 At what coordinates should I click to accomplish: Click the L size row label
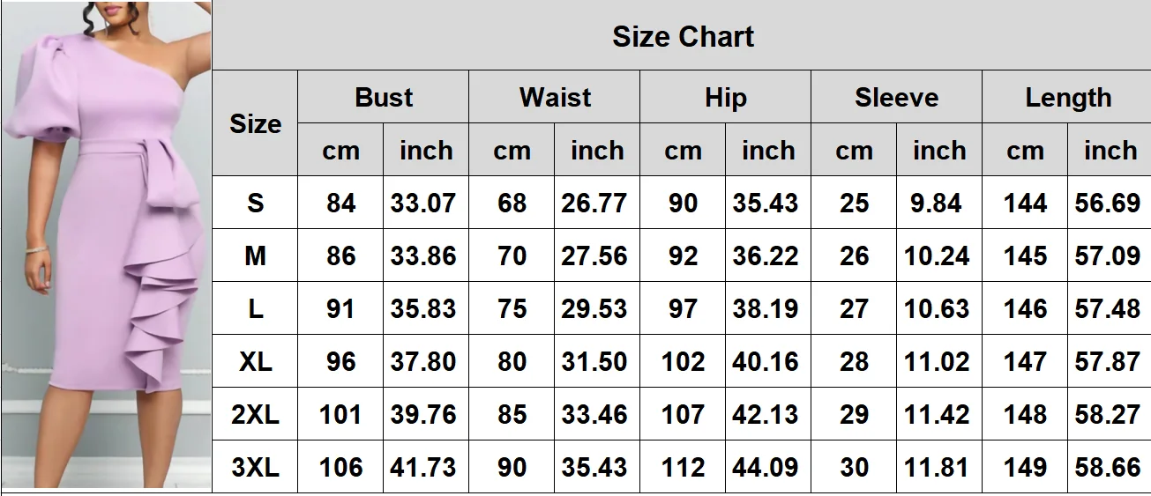pyautogui.click(x=255, y=308)
